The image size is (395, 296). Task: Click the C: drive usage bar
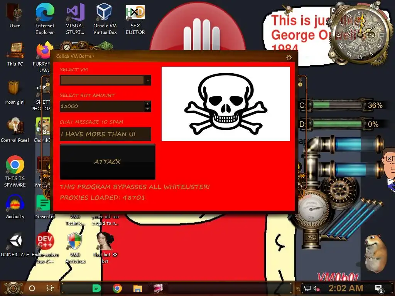click(x=337, y=105)
